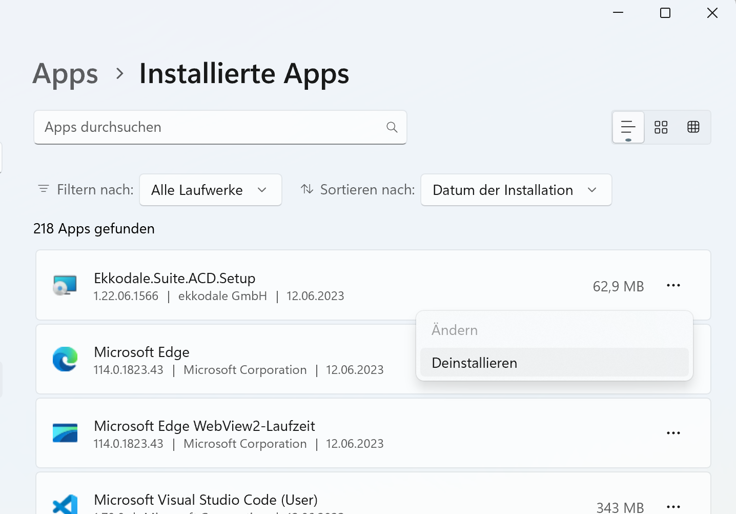736x514 pixels.
Task: Click the 218 Apps gefunden count
Action: [x=94, y=229]
